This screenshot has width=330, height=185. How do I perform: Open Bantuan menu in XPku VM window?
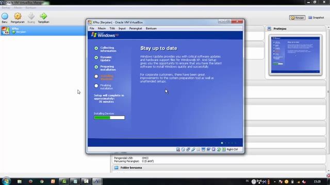tap(151, 28)
